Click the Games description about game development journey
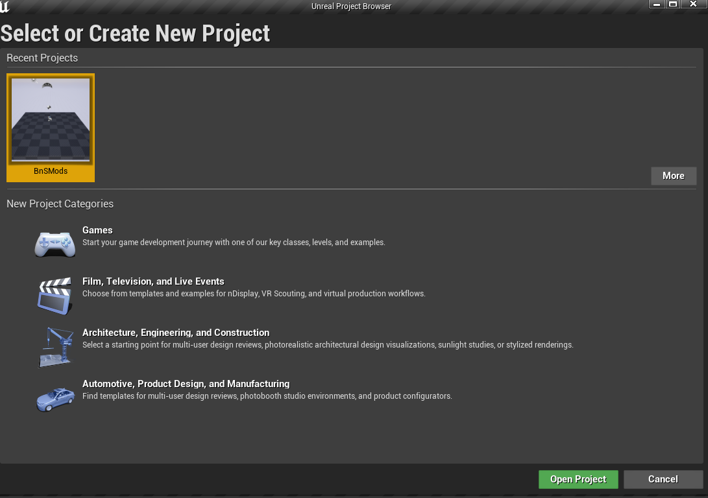 coord(234,243)
